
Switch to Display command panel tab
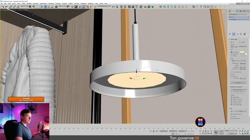245,11
